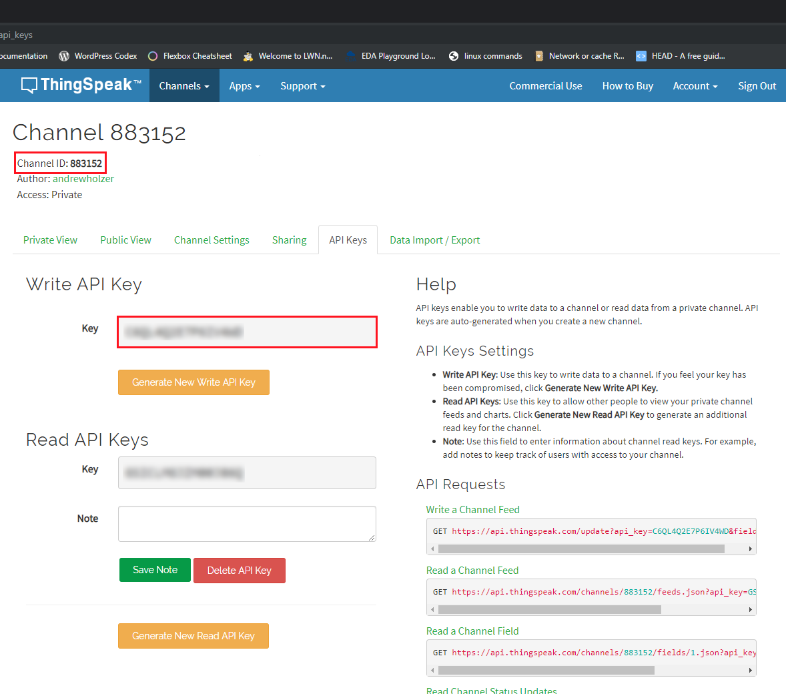The image size is (786, 694).
Task: Open Read a Channel Field link
Action: click(472, 631)
